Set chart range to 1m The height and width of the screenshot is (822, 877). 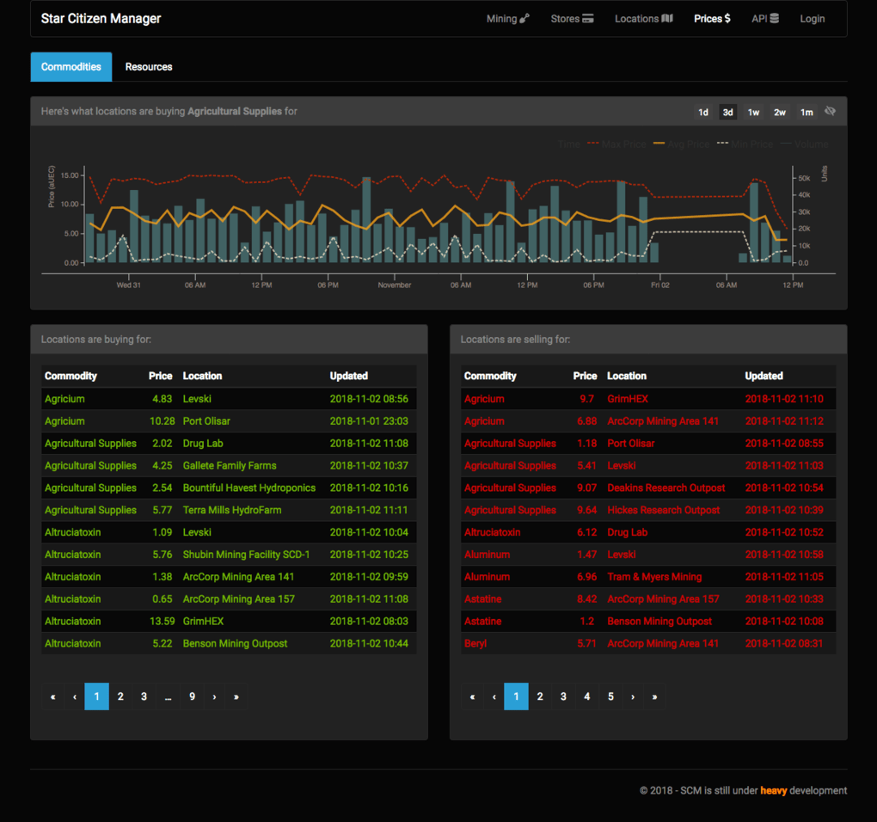point(806,113)
